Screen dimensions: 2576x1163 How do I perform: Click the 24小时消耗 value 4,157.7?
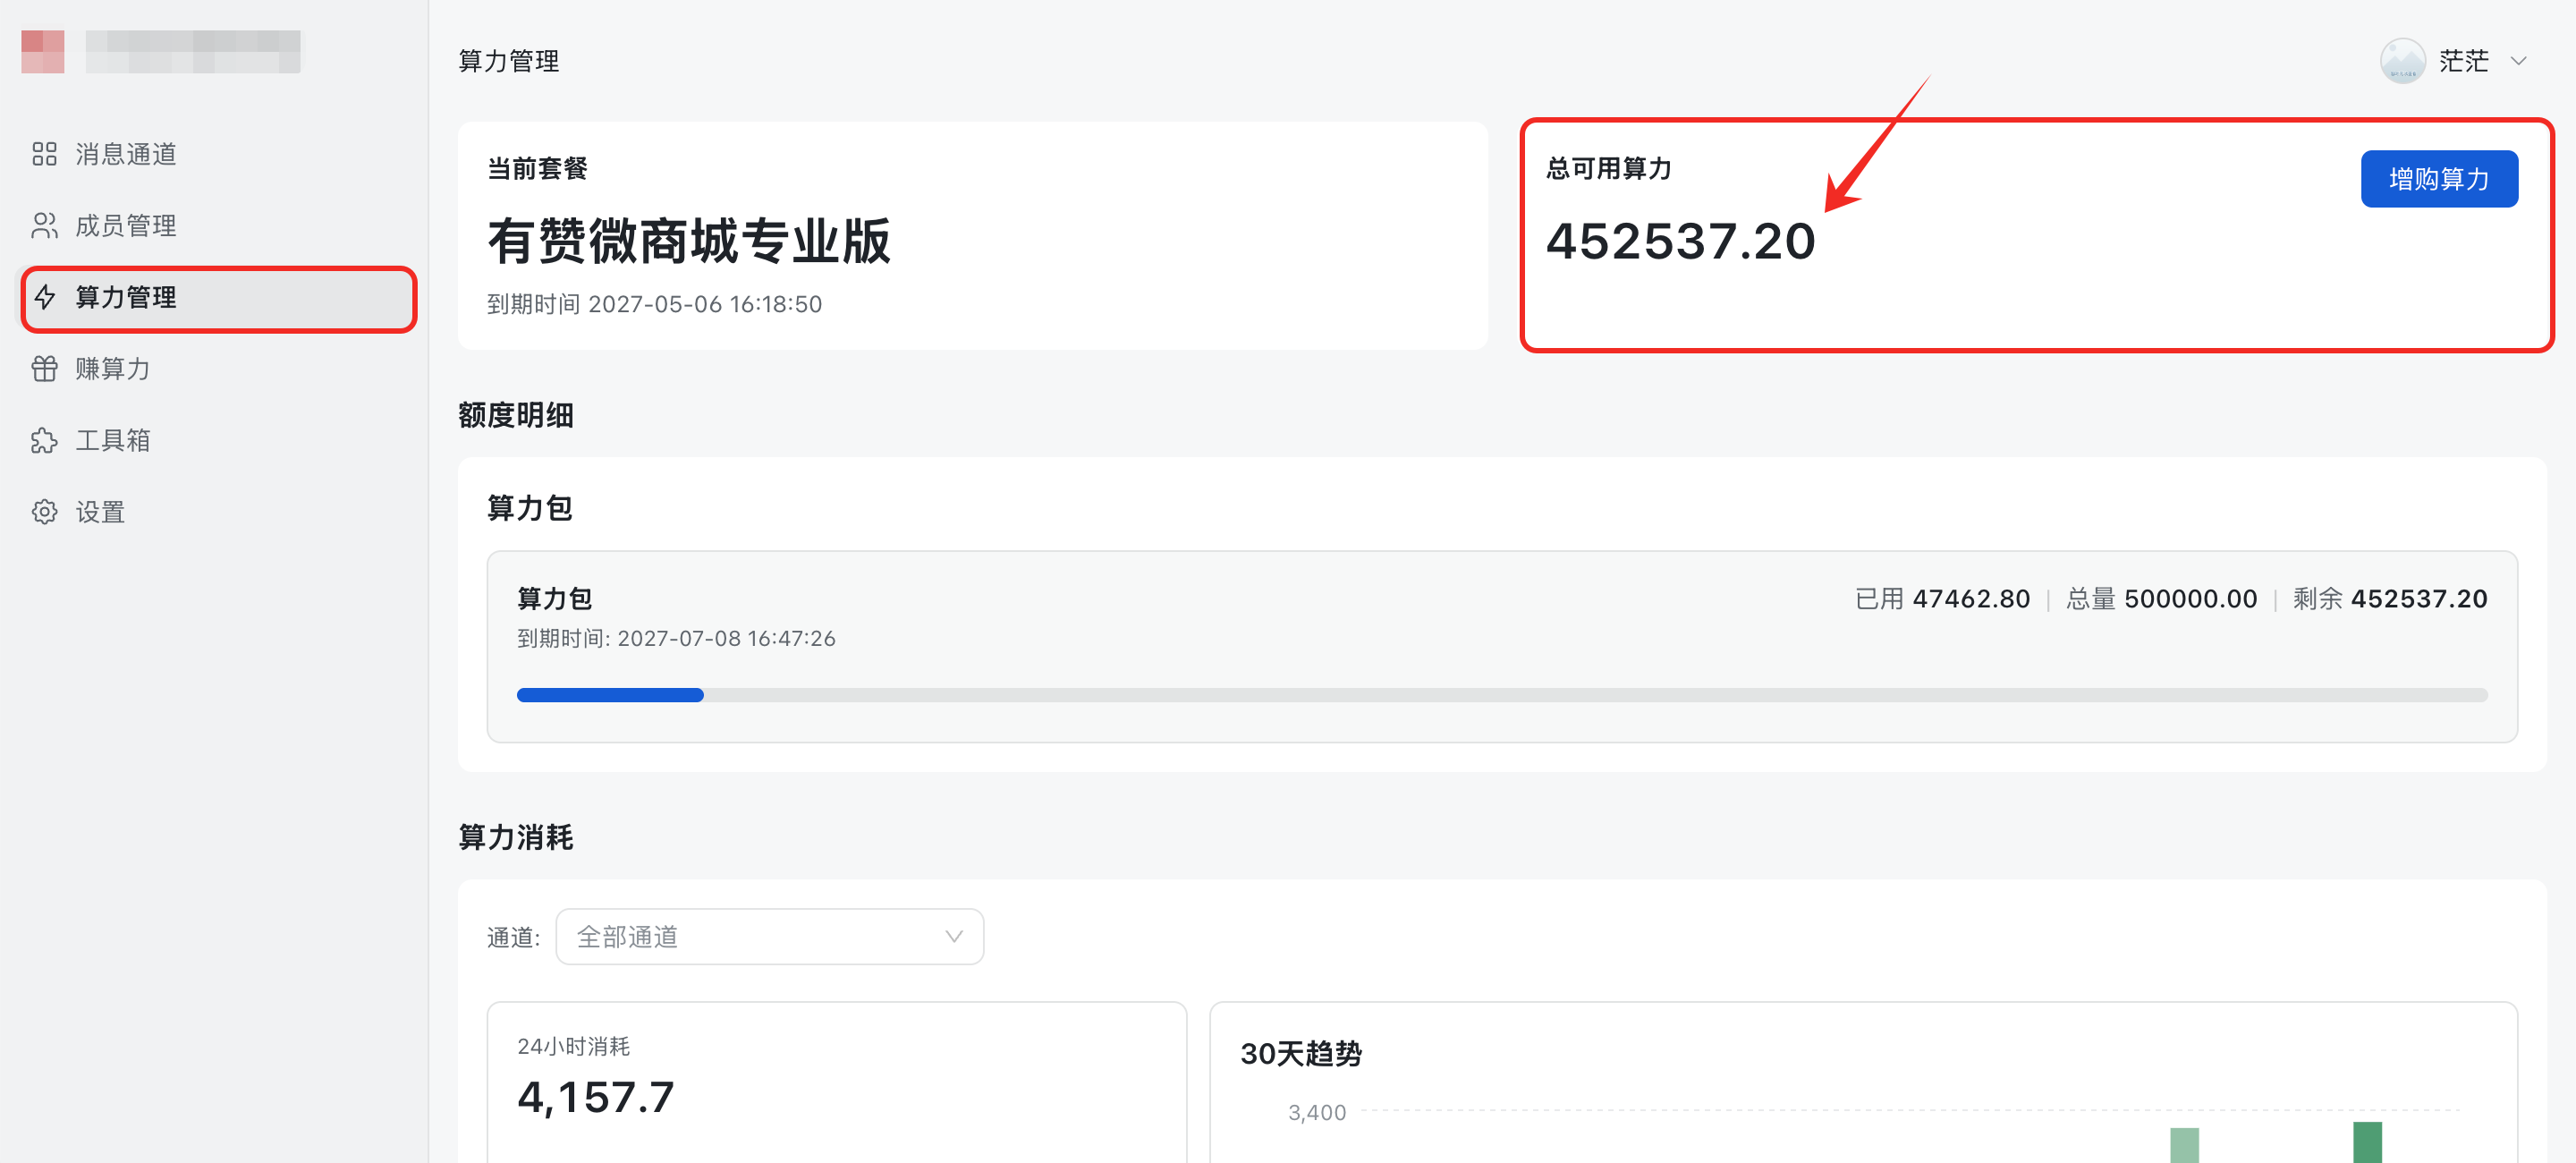595,1097
